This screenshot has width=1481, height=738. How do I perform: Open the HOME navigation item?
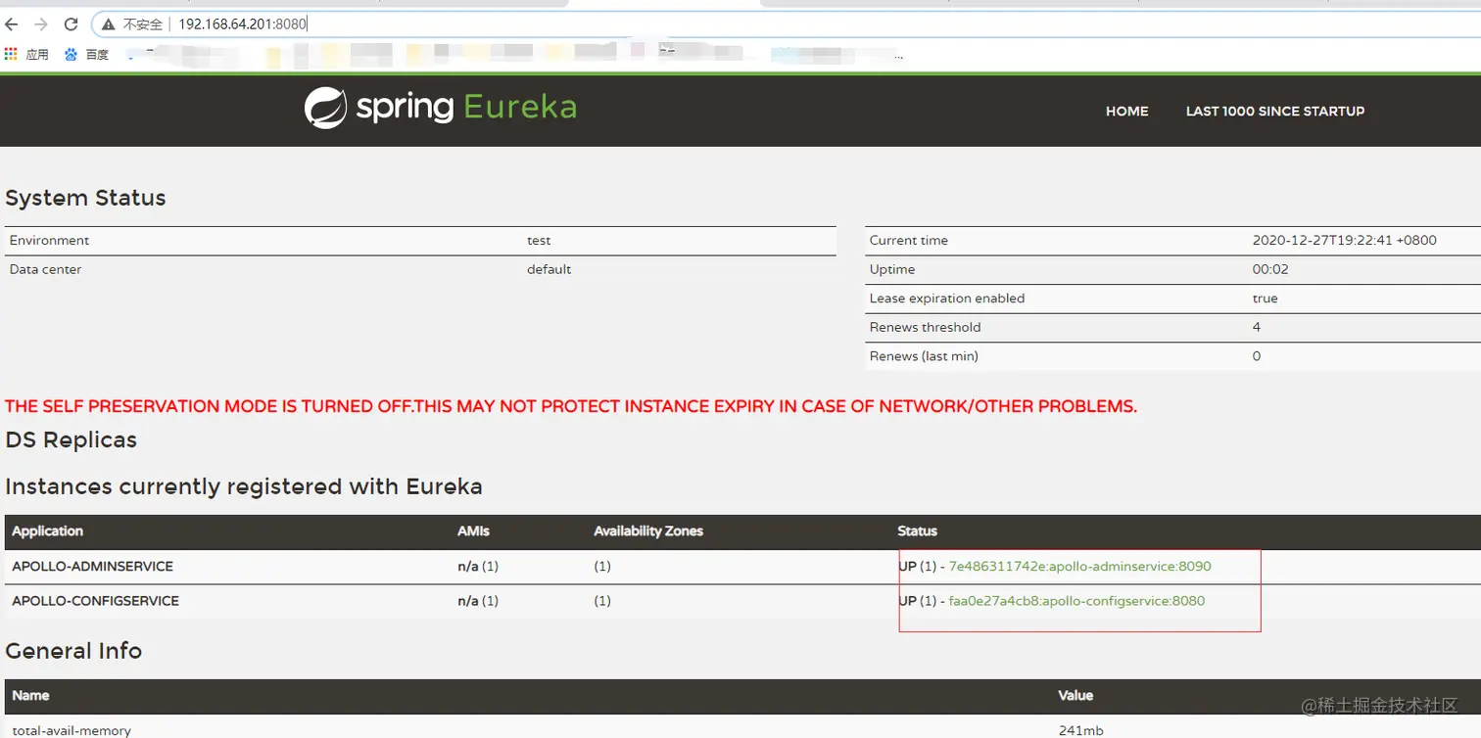(1126, 112)
